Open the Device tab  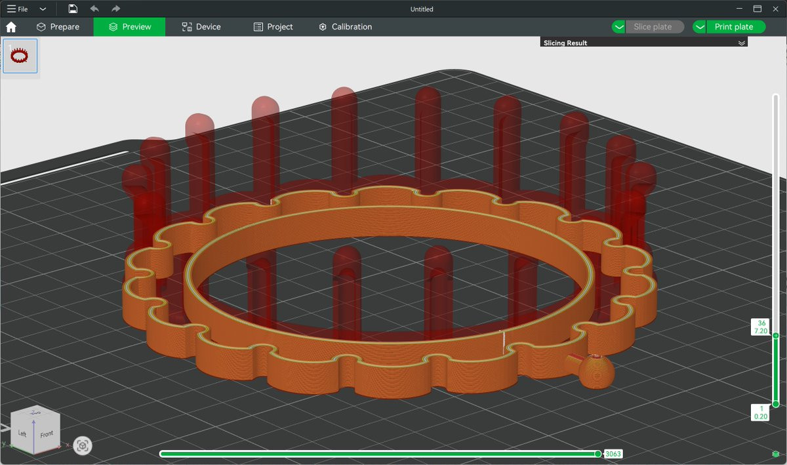[201, 27]
